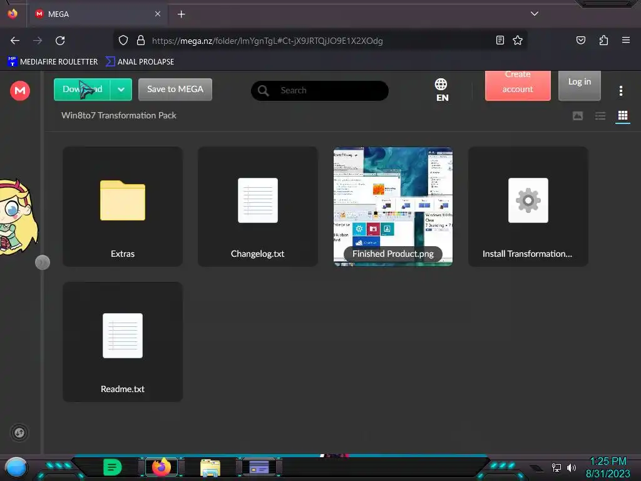Expand the Download options dropdown arrow
Screen dimensions: 641x481
121,89
